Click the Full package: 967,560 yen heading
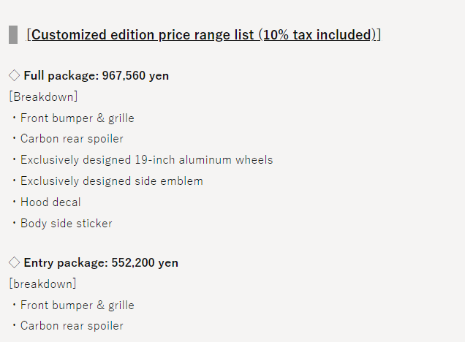Viewport: 465px width, 342px height. [x=97, y=75]
